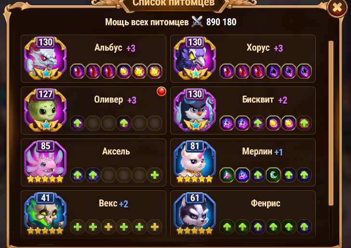This screenshot has width=351, height=248.
Task: Click the pet list vertical scrollbar
Action: point(331,123)
